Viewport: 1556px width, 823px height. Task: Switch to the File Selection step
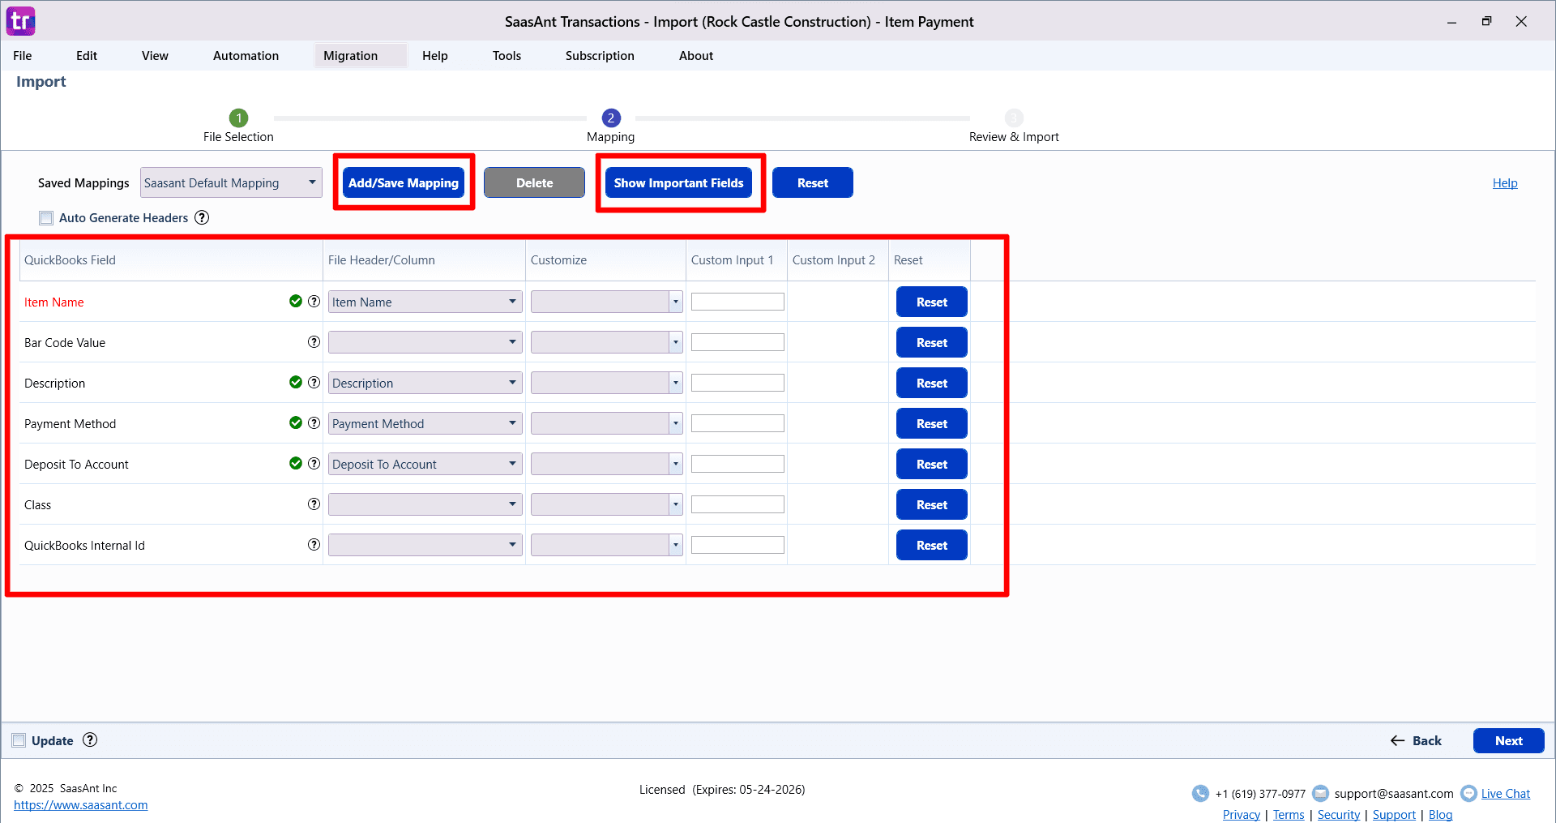pyautogui.click(x=238, y=118)
